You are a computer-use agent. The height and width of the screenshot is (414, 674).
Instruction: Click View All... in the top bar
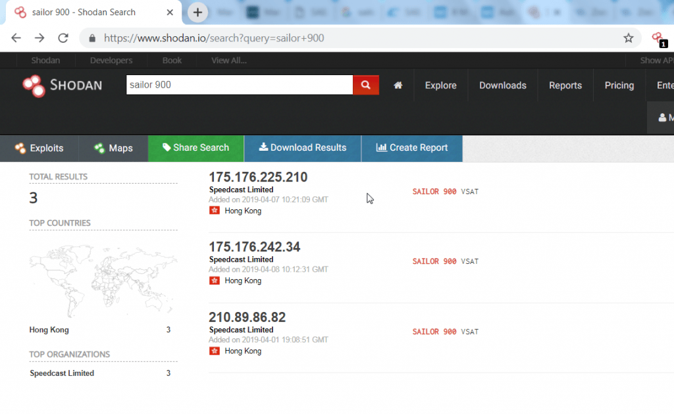tap(228, 60)
